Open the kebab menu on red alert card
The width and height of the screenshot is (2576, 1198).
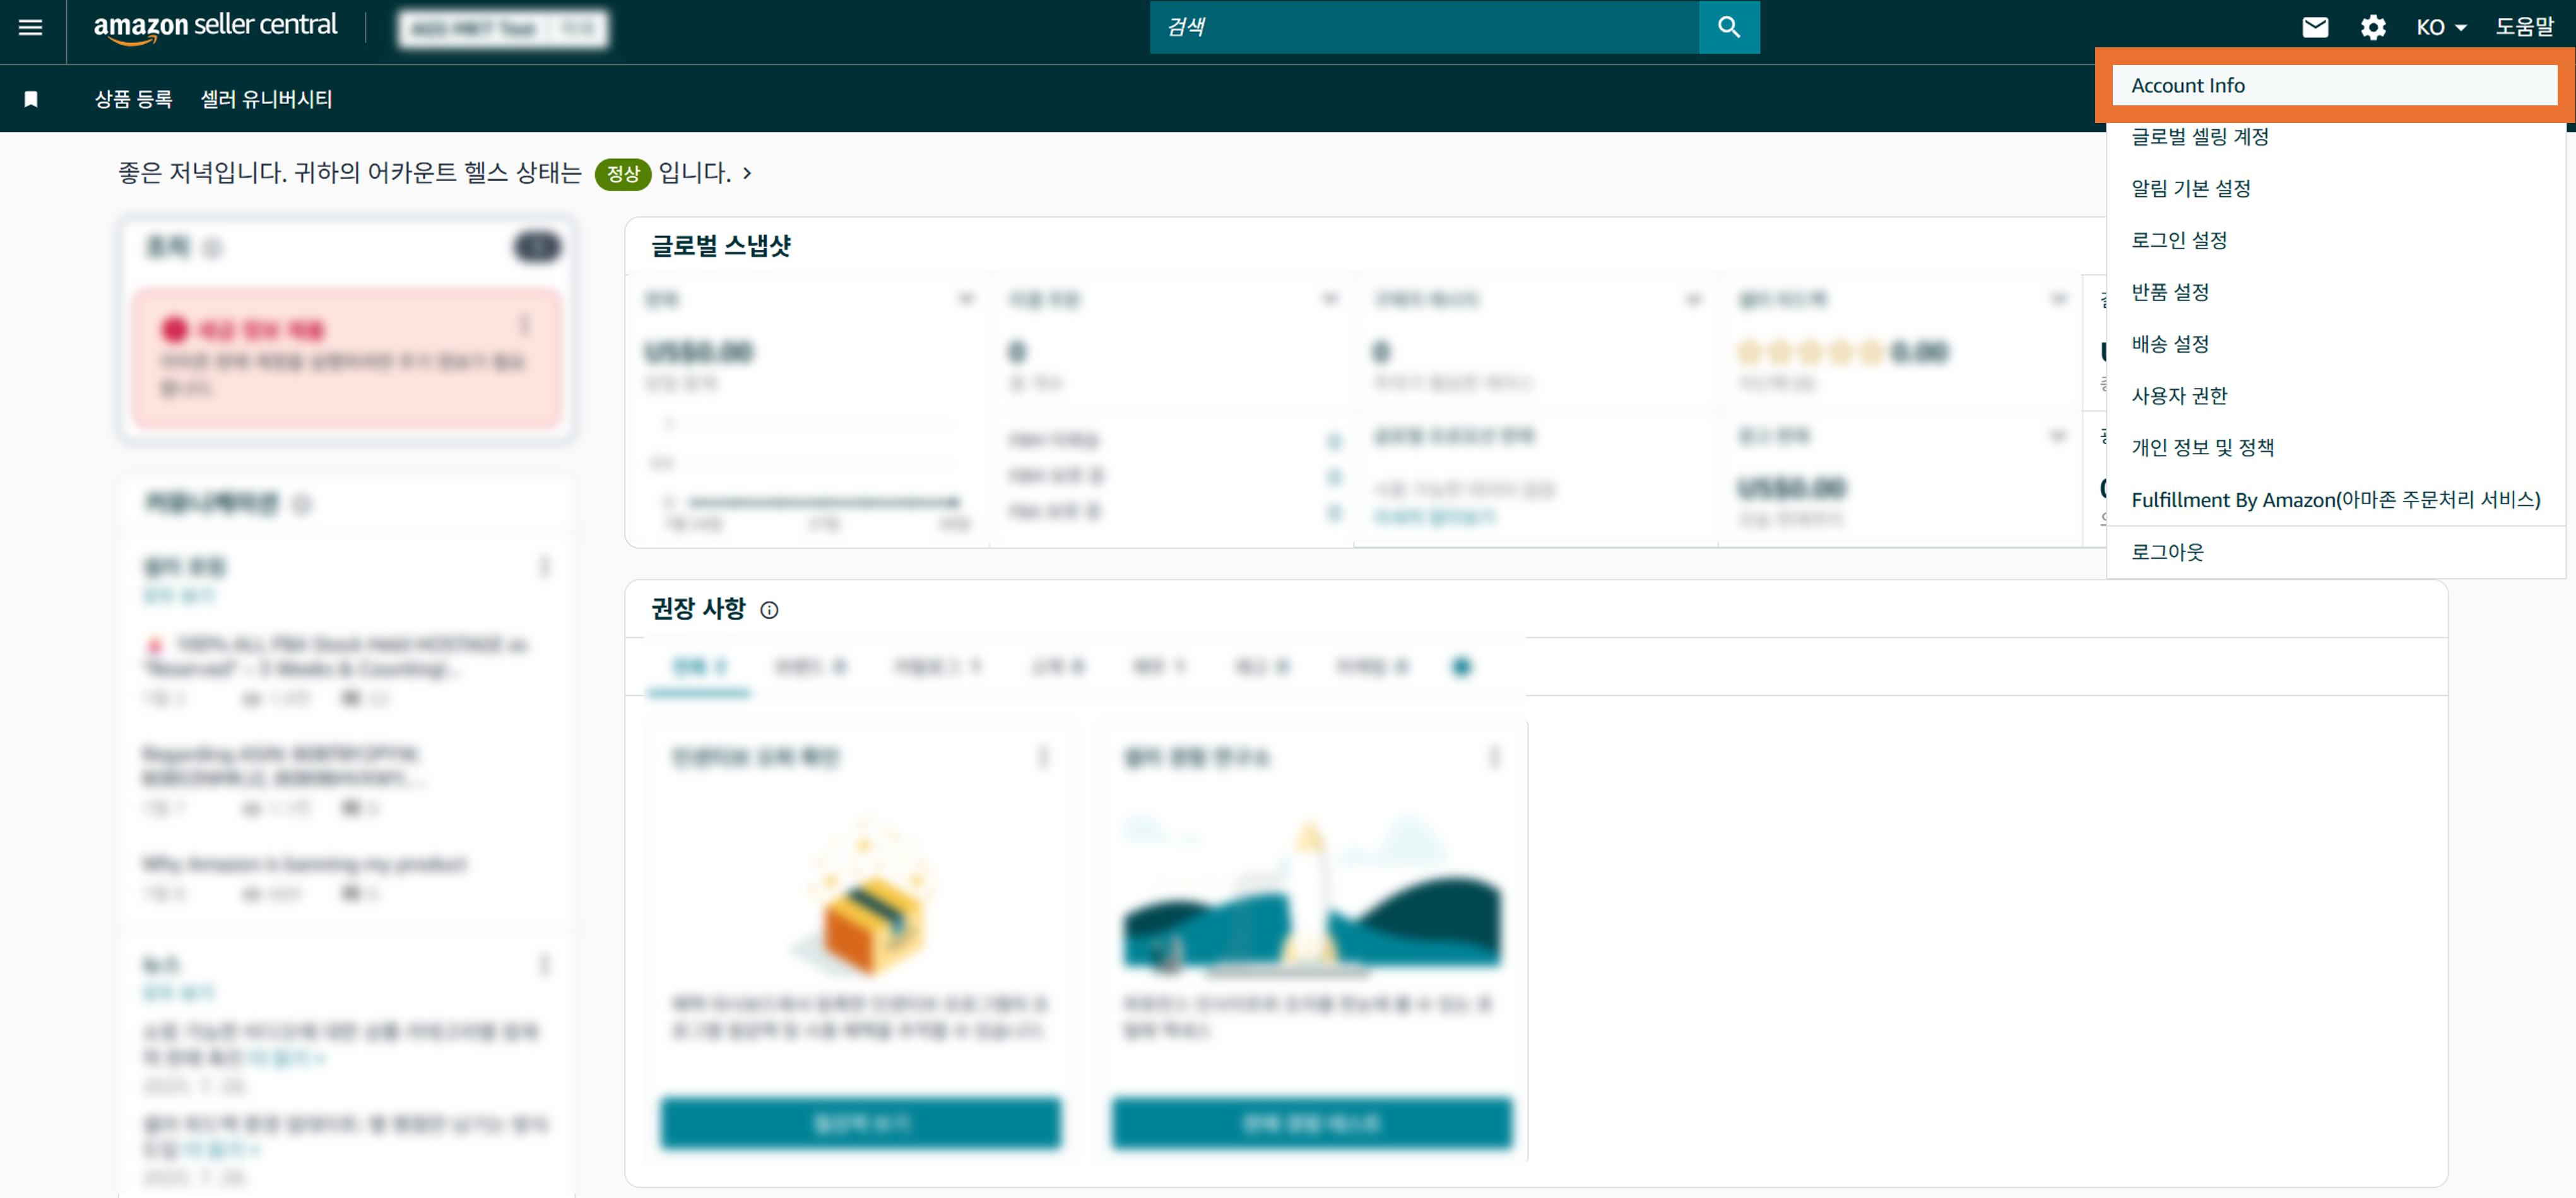[x=524, y=325]
